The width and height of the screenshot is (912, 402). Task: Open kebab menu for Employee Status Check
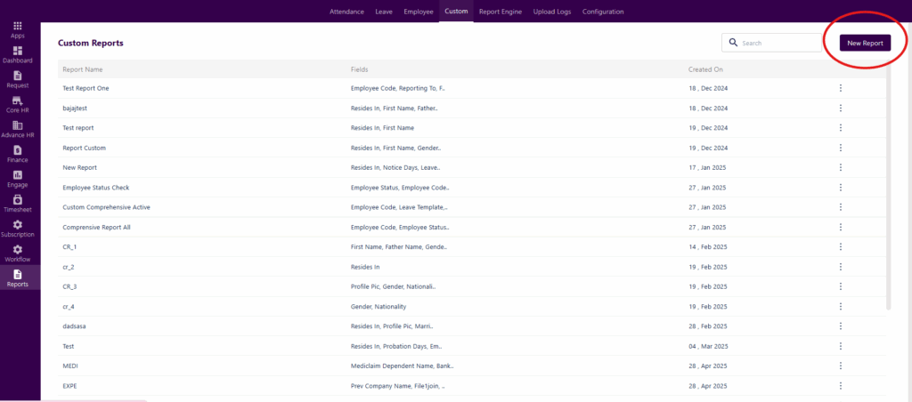pyautogui.click(x=840, y=188)
